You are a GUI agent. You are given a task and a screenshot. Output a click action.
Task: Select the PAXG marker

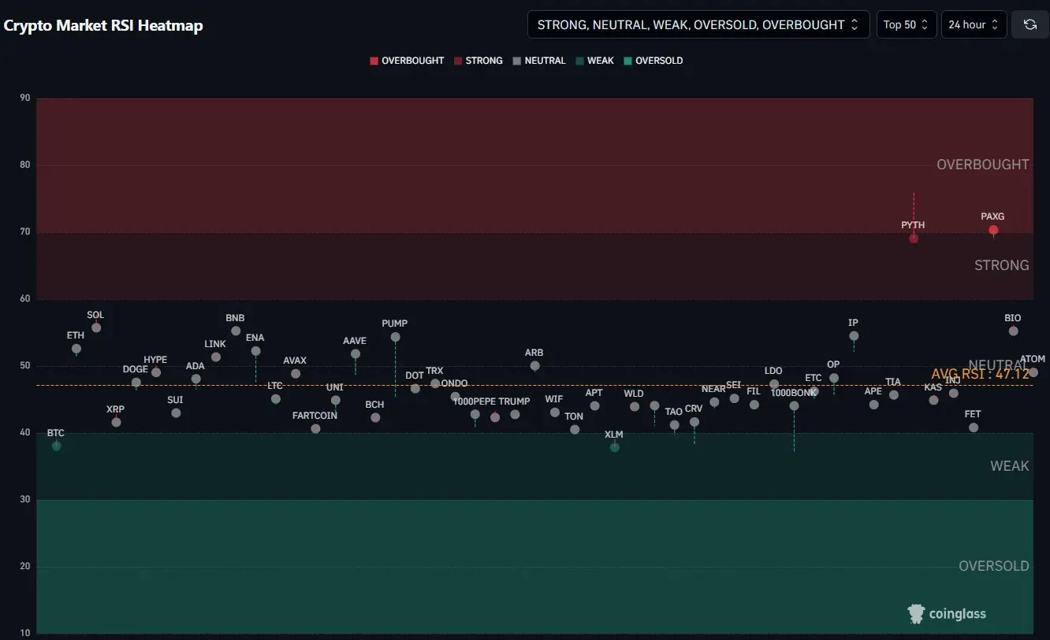993,230
